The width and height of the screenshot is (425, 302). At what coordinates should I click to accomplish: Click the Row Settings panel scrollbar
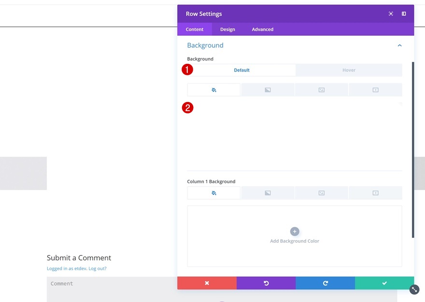(x=413, y=150)
